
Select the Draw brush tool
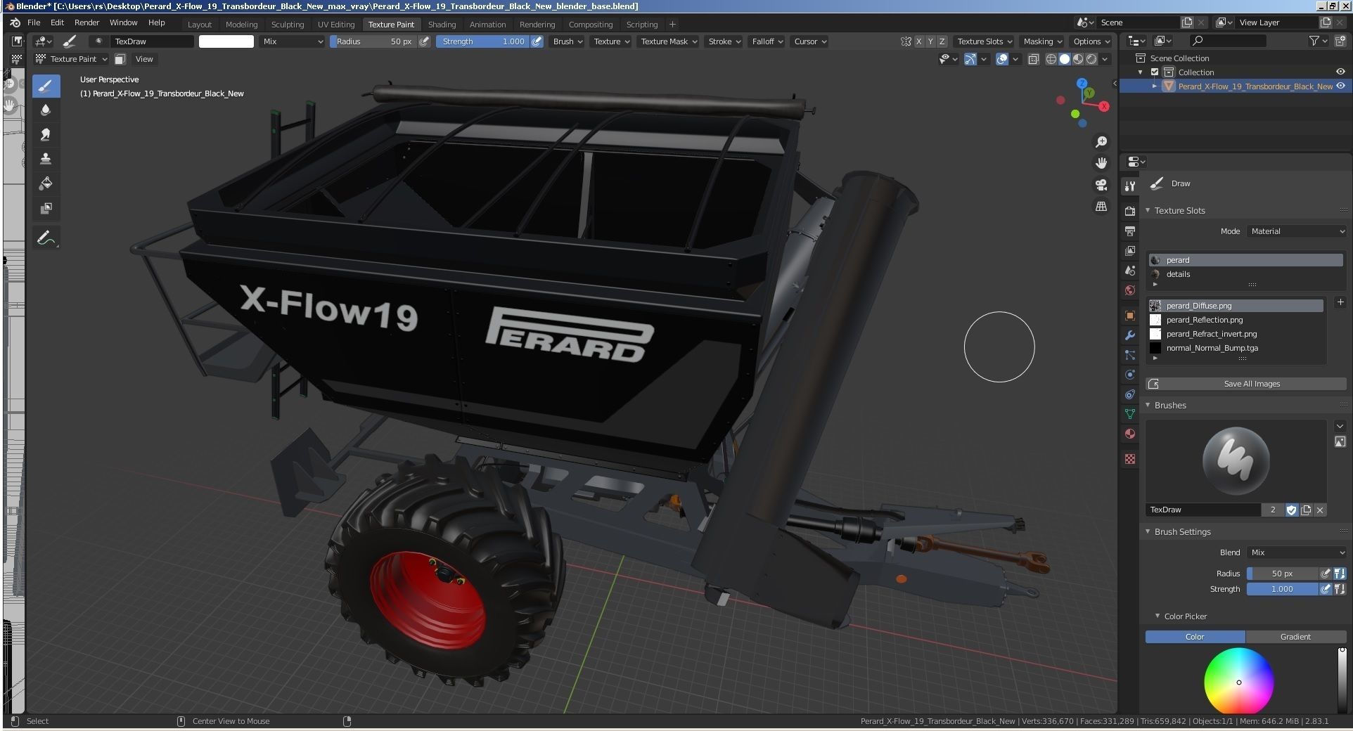coord(46,86)
